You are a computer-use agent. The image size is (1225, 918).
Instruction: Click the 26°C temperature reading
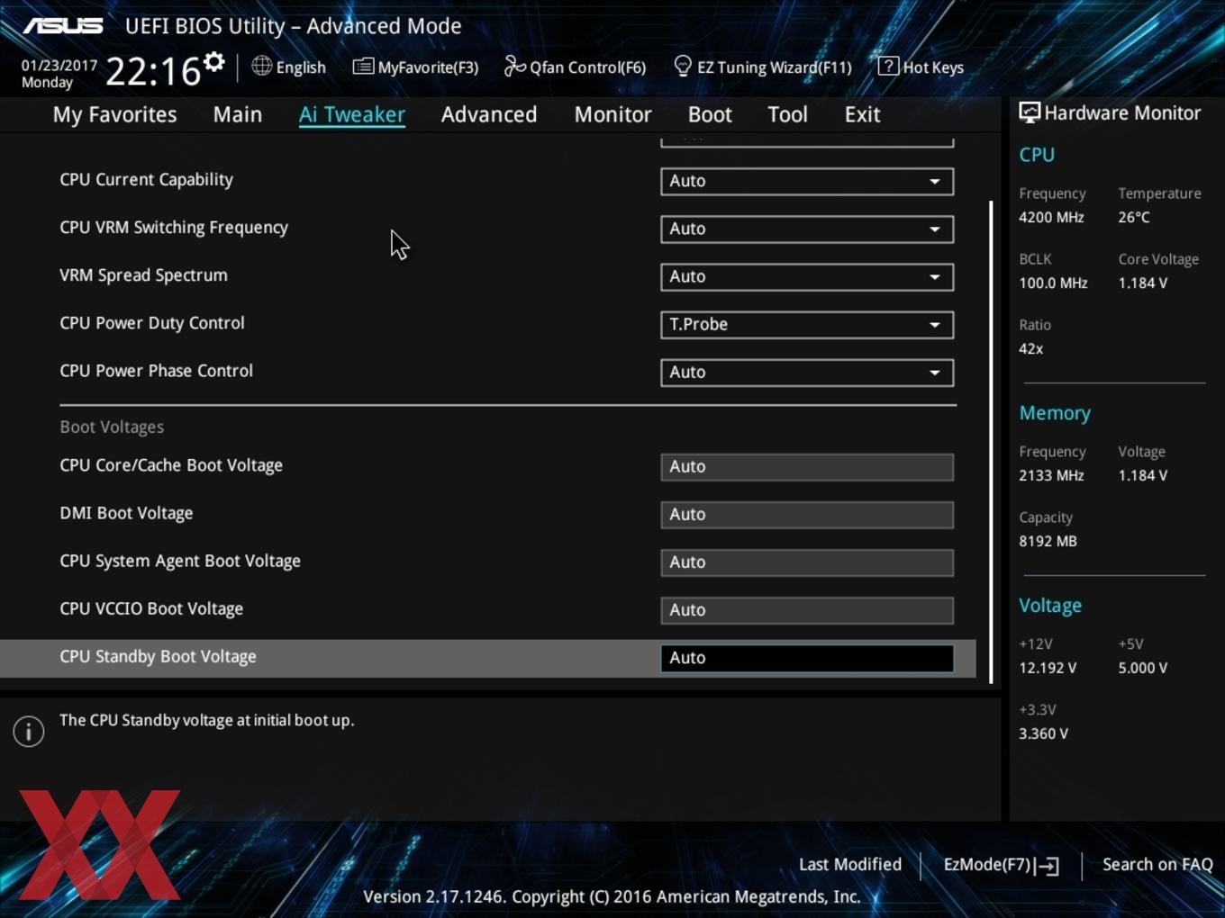pos(1134,217)
